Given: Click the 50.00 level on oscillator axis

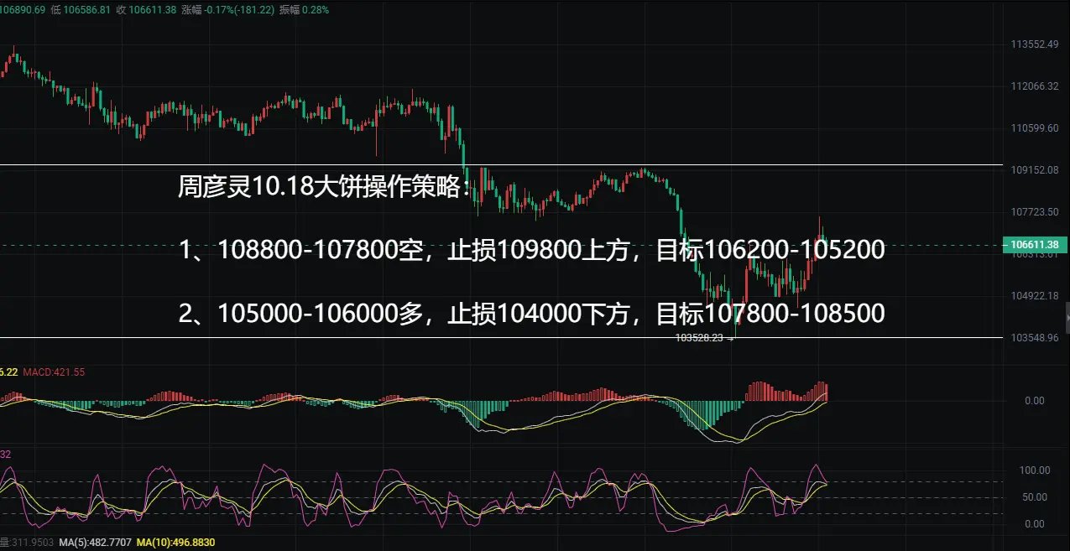Looking at the screenshot, I should pos(1034,497).
